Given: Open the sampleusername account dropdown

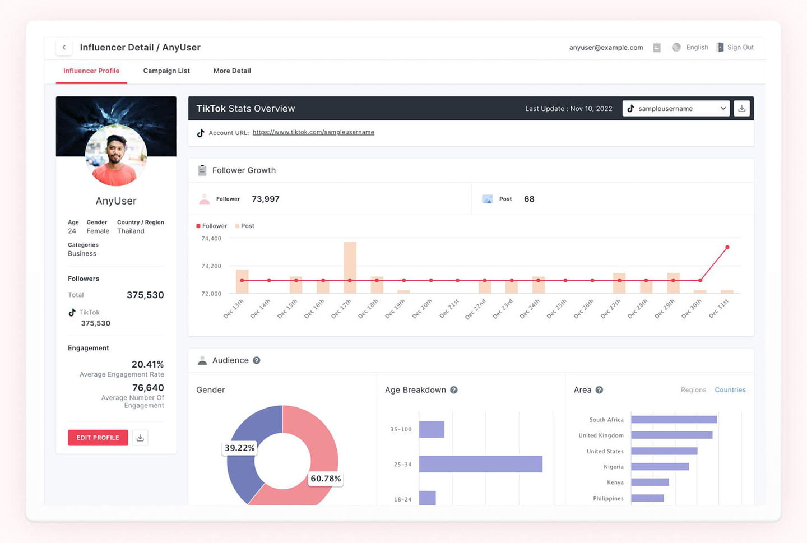Looking at the screenshot, I should click(x=676, y=109).
